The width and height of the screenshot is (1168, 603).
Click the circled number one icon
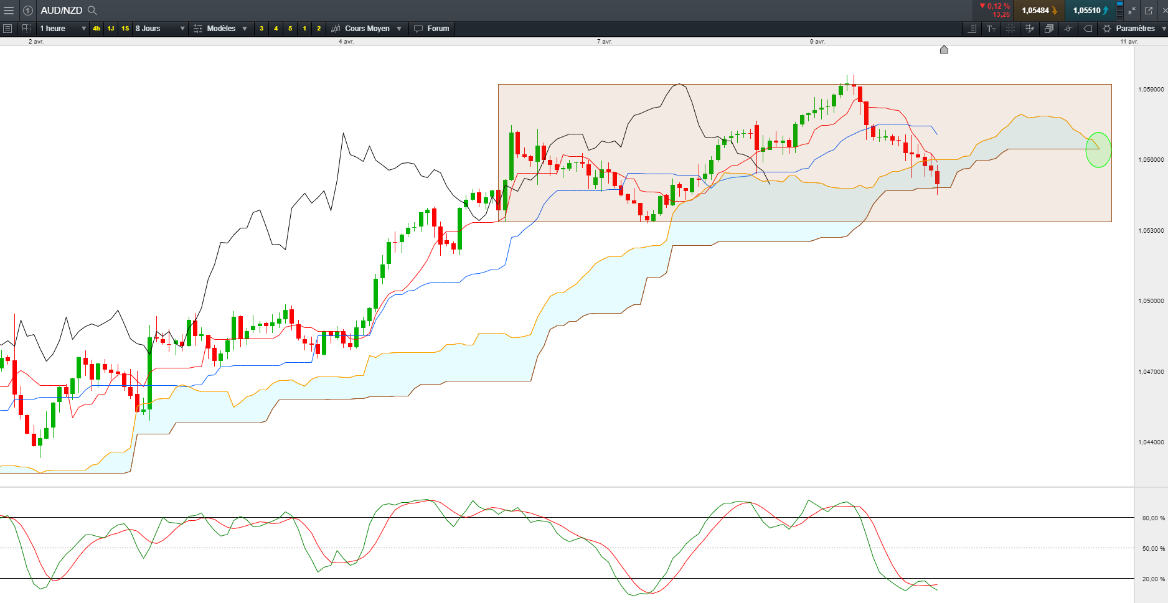28,11
